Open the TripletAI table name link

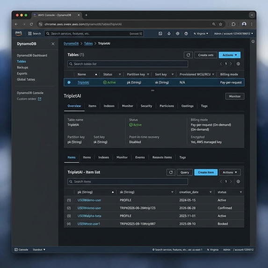83,82
